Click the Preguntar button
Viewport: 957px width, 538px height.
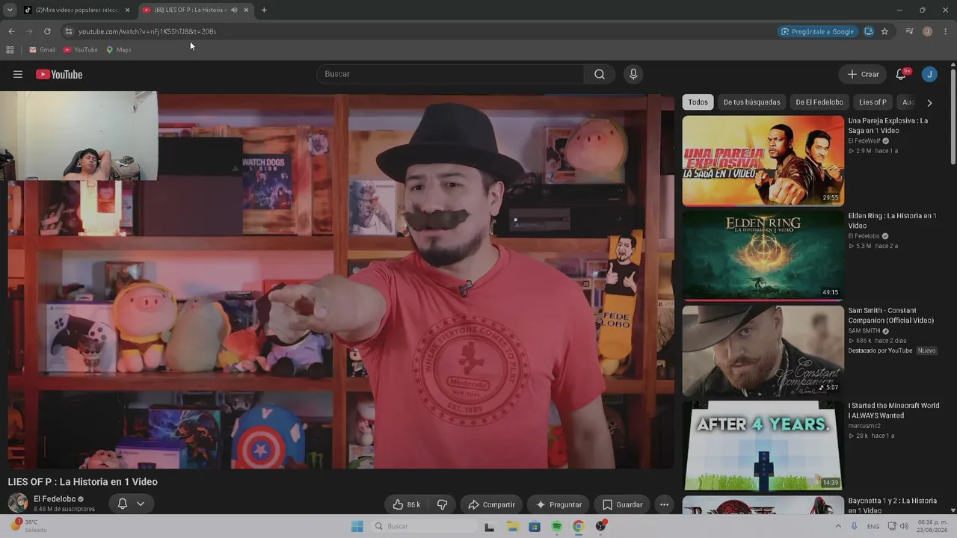point(558,504)
